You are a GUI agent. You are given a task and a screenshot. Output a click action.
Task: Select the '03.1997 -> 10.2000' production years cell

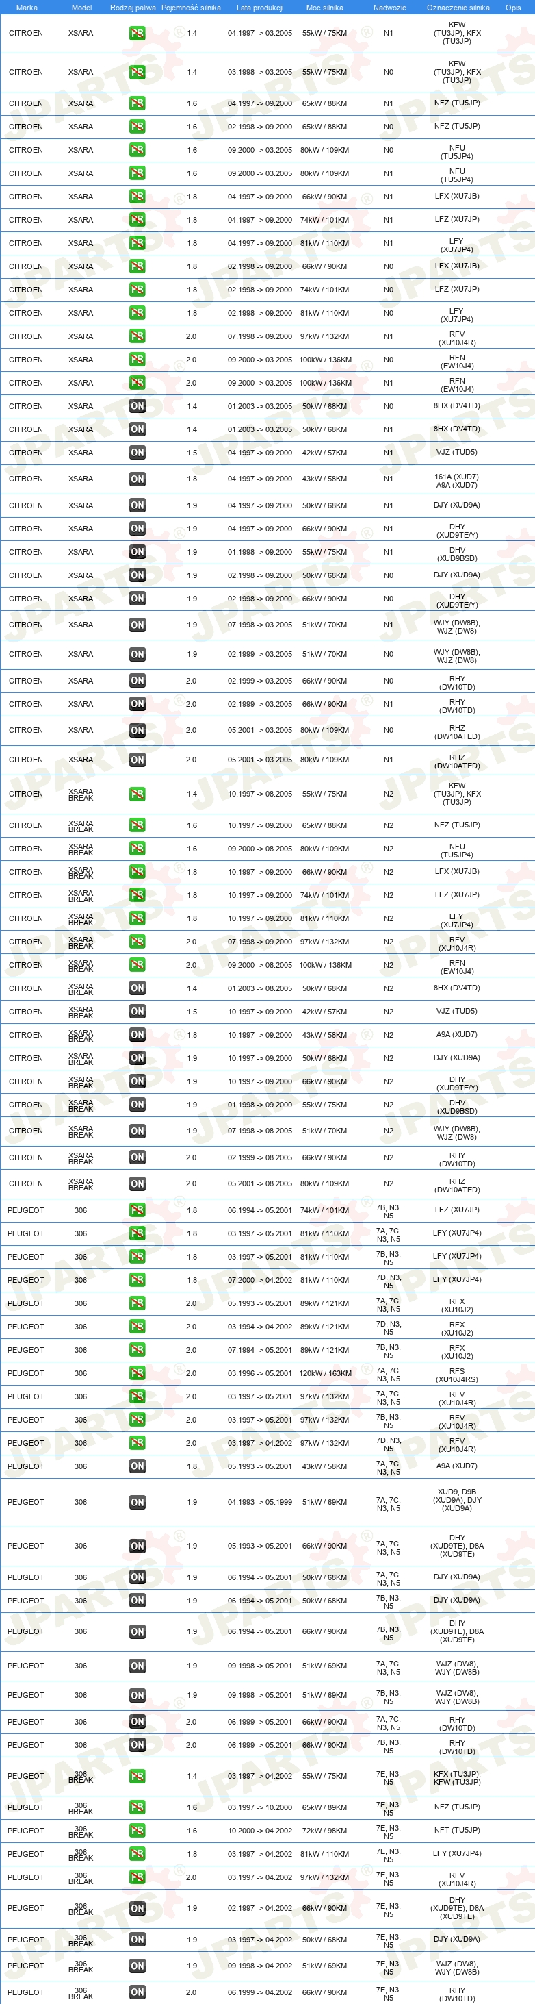pos(260,1808)
